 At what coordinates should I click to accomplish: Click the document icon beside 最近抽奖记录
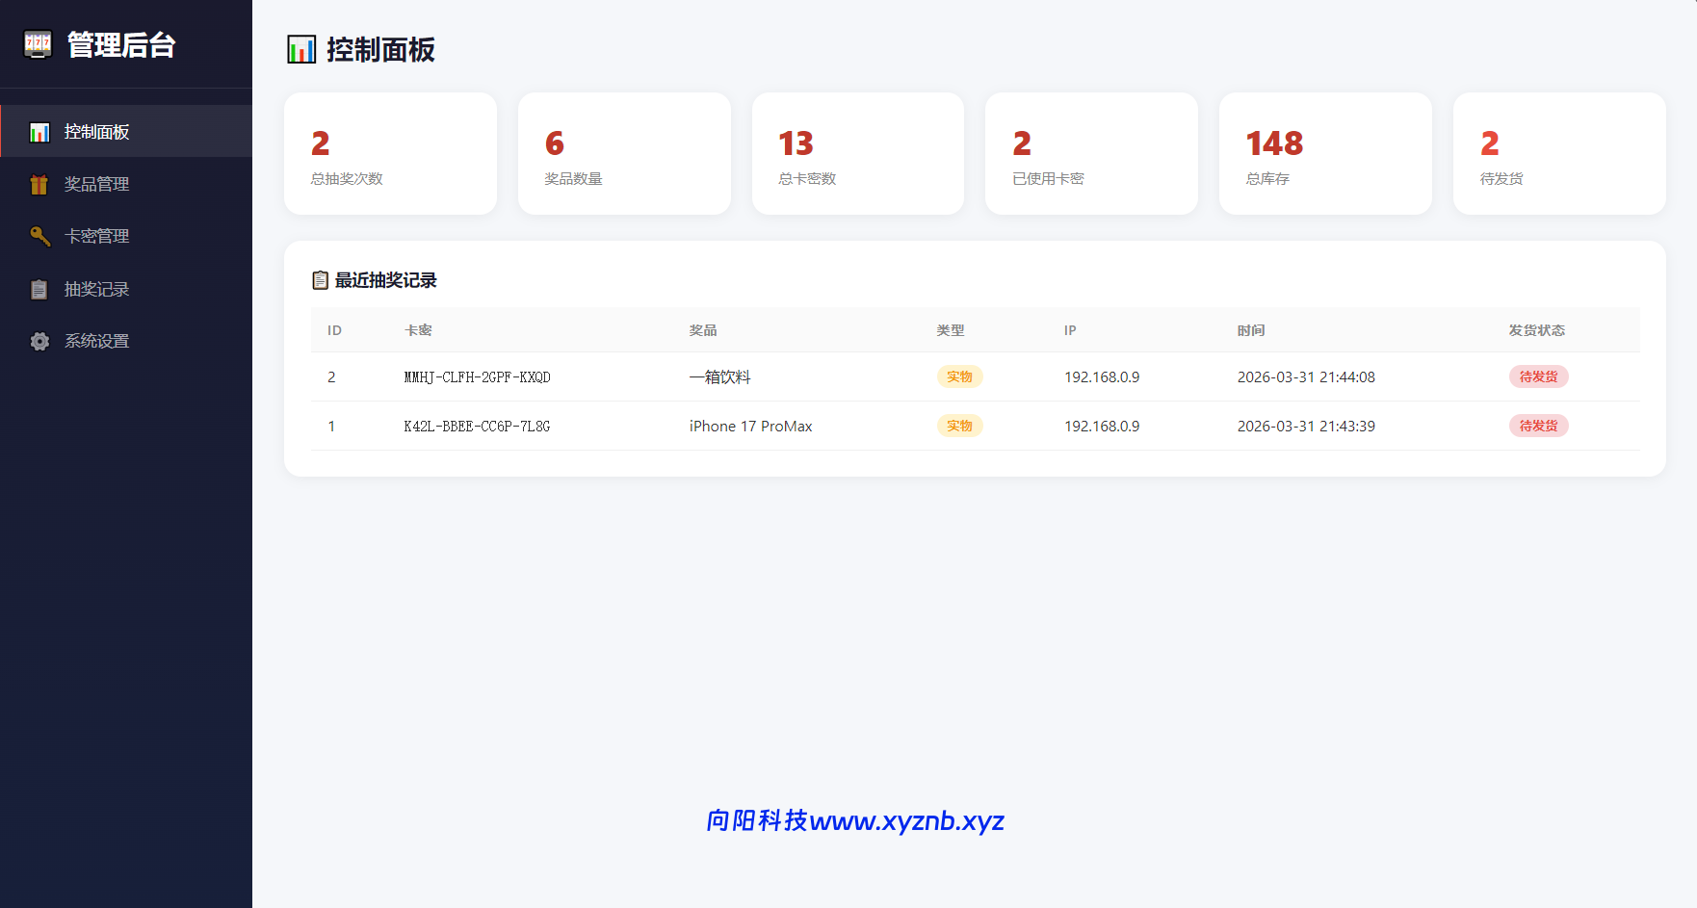320,280
